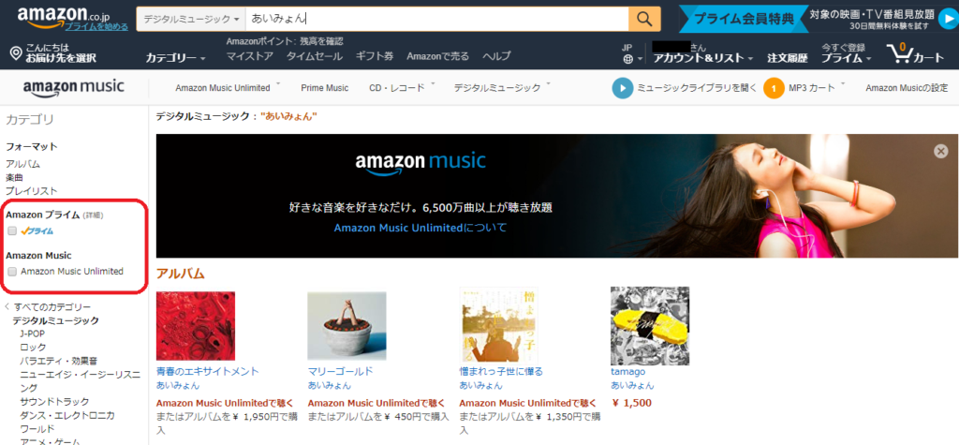Click the blue music library play icon
The height and width of the screenshot is (445, 959).
click(x=622, y=88)
